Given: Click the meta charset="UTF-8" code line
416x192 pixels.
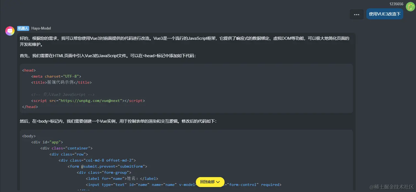Looking at the screenshot, I should coord(56,76).
